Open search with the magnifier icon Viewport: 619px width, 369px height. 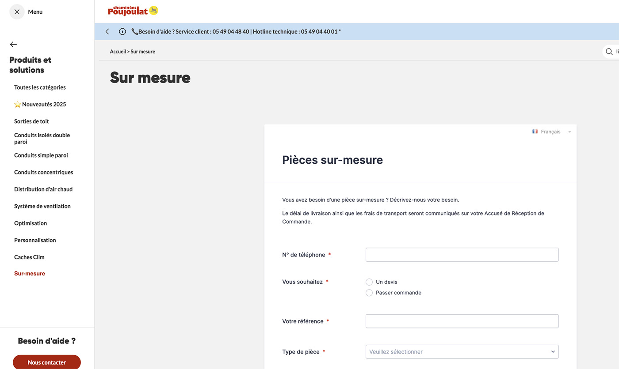609,52
